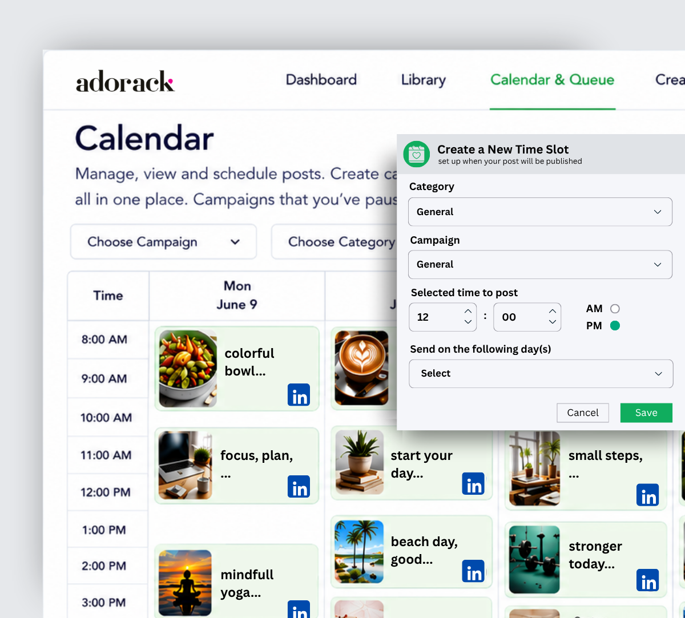Click LinkedIn icon on beach day post
Screen dimensions: 685x618
[473, 571]
